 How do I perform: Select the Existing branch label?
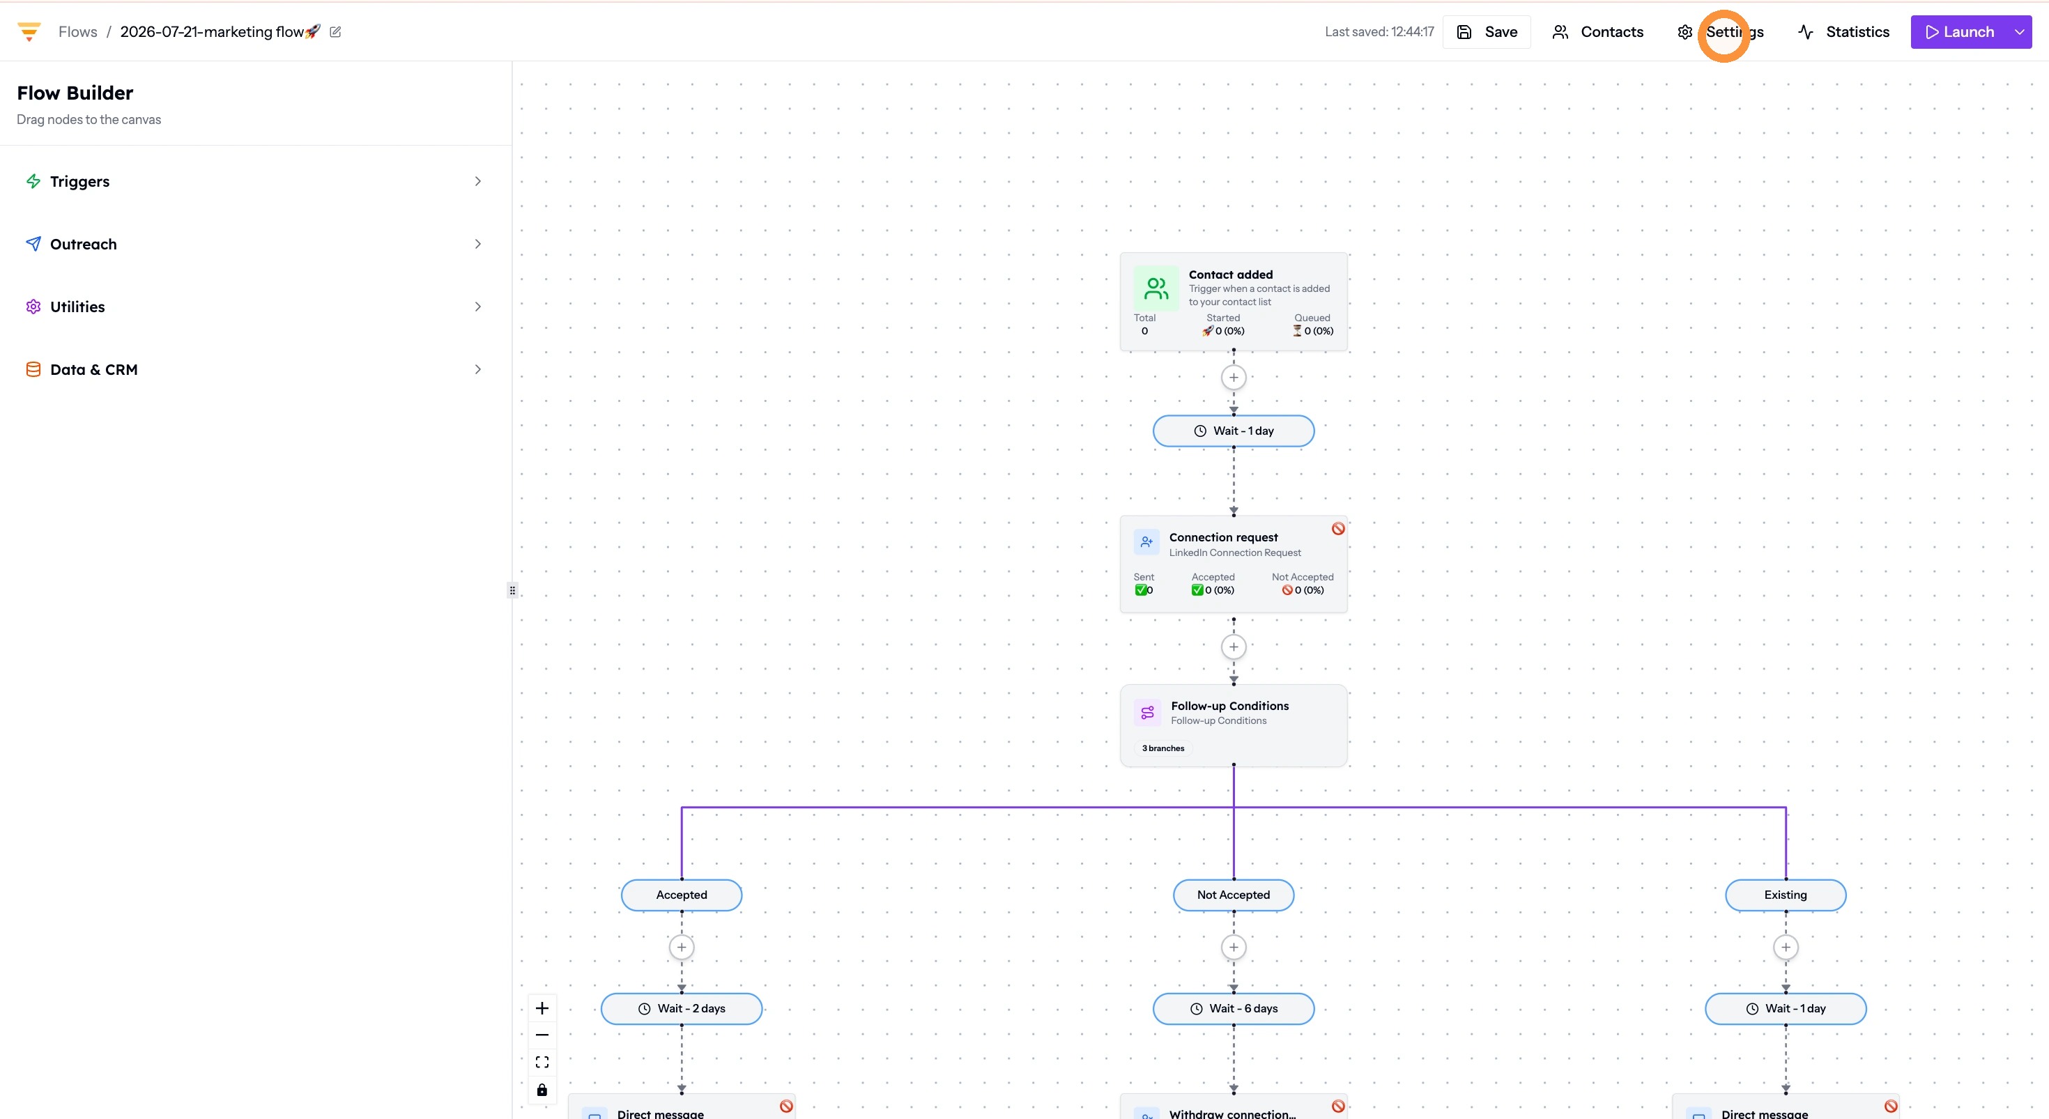click(1786, 895)
